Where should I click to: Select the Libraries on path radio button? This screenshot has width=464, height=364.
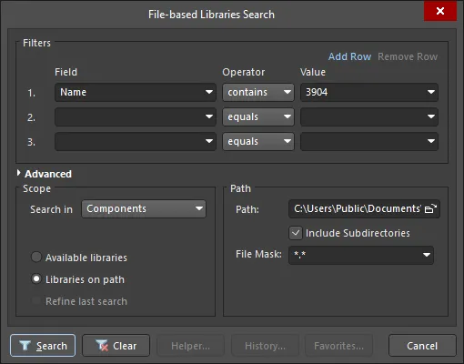point(36,279)
